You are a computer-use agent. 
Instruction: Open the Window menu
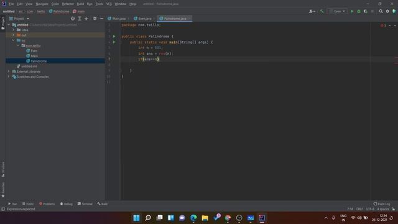120,4
